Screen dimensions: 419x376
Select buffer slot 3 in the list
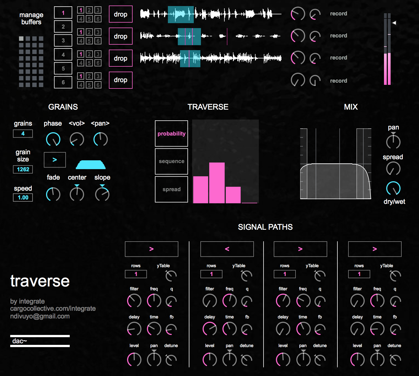point(63,40)
